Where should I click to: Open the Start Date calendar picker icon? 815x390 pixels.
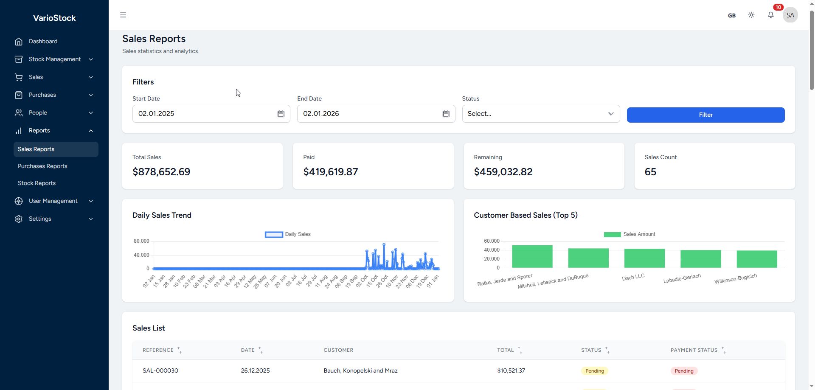coord(281,114)
